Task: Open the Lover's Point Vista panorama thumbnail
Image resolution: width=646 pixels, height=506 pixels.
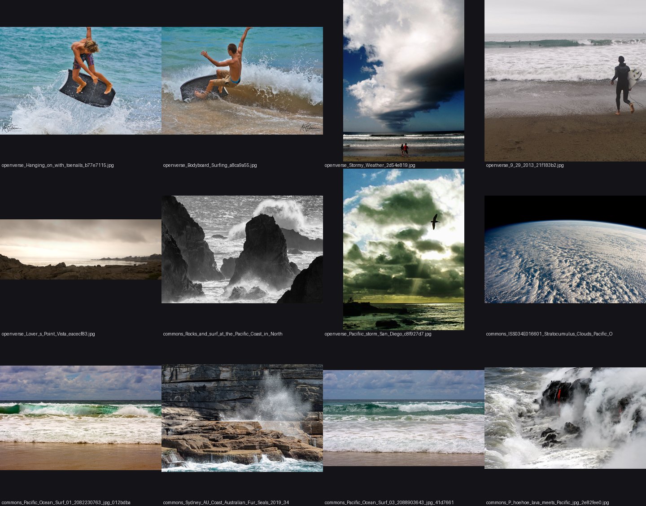Action: [x=81, y=249]
